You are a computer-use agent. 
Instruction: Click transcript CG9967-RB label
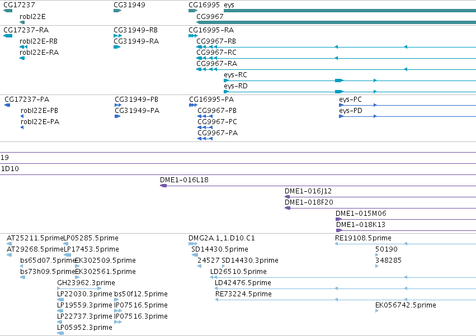(216, 41)
